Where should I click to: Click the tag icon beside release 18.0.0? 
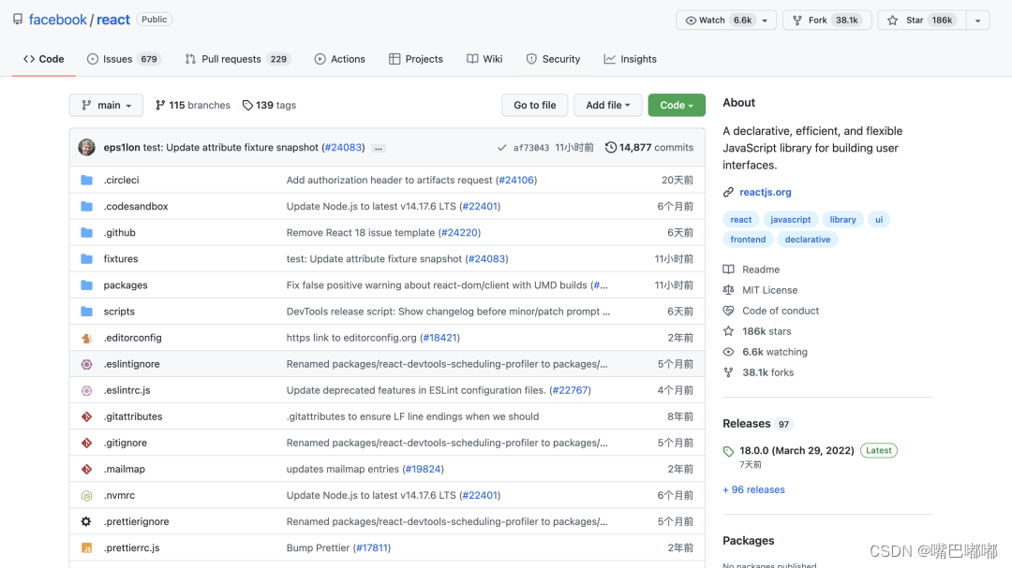point(728,451)
